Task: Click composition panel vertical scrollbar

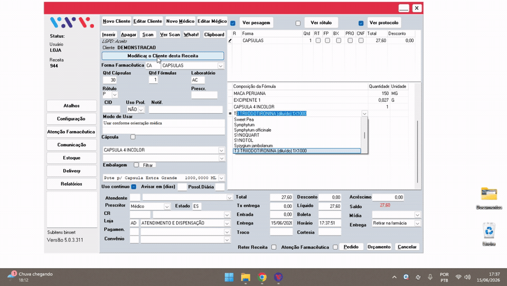Action: (417, 152)
